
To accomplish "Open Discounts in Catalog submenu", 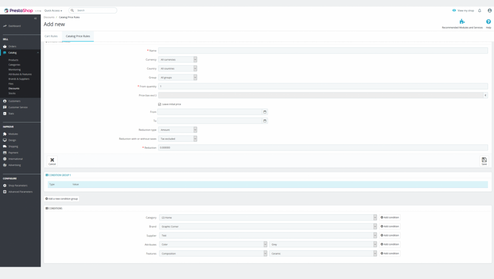I will (14, 88).
